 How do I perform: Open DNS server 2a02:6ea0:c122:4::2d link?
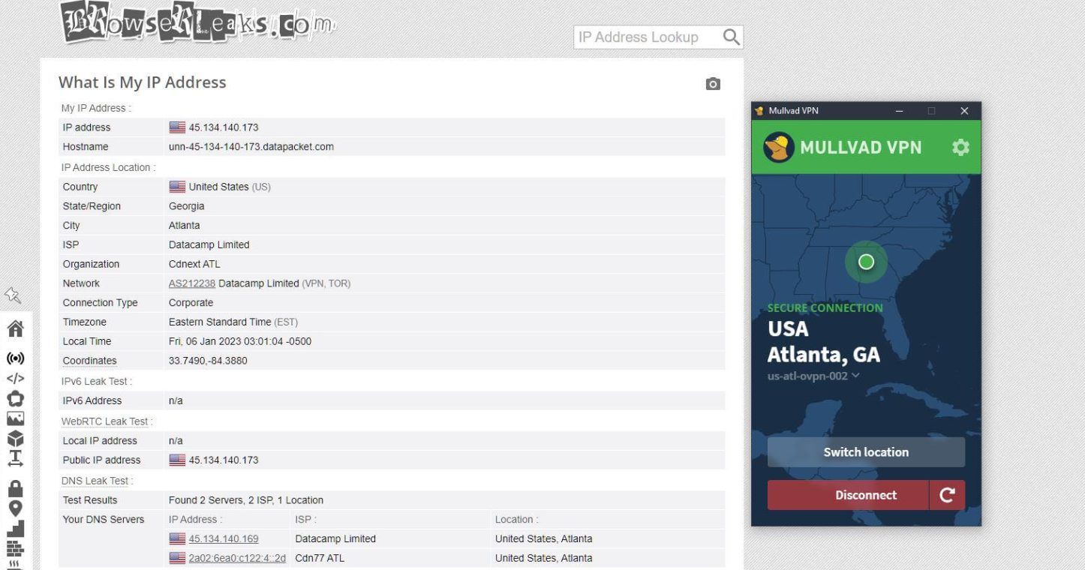tap(237, 558)
